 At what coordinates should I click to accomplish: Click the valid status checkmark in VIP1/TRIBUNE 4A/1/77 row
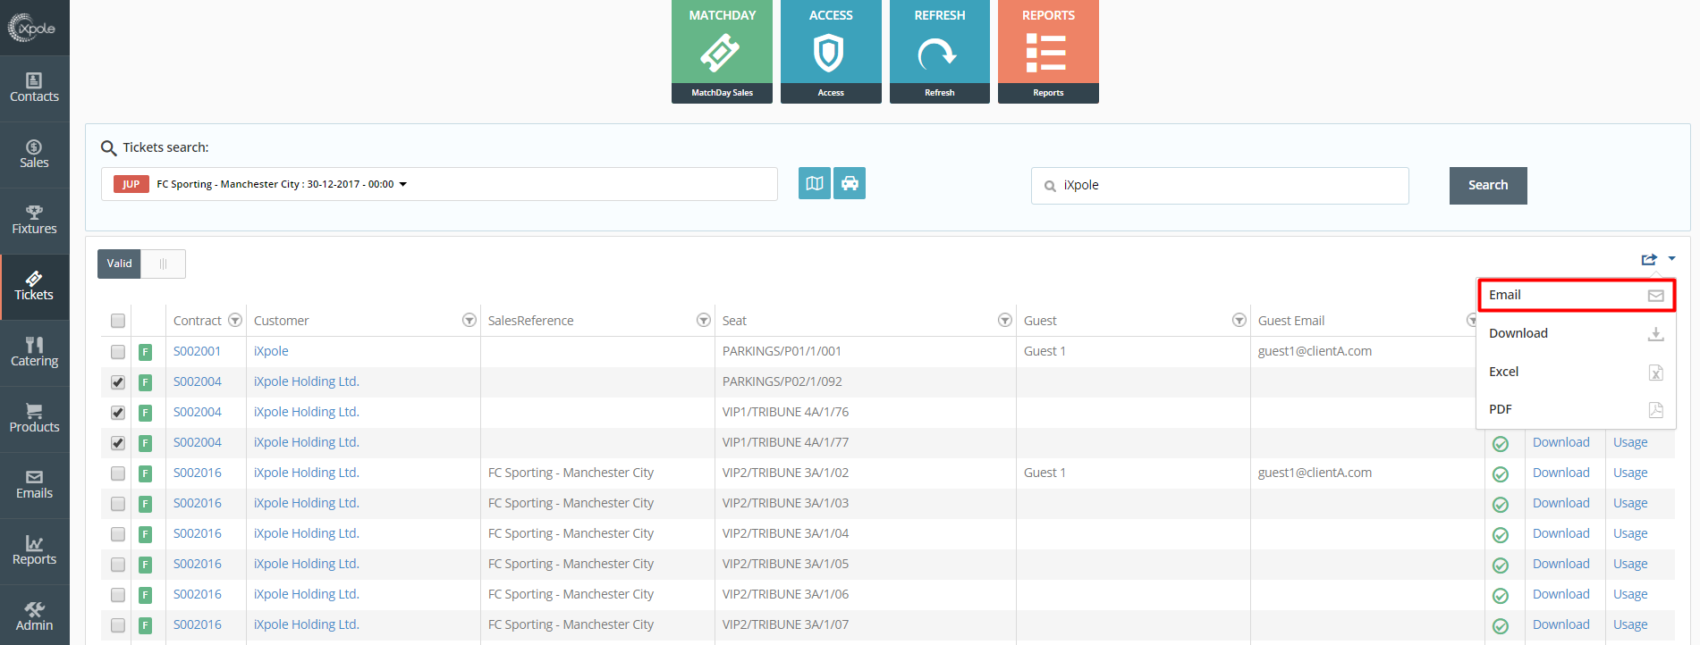click(x=1501, y=444)
